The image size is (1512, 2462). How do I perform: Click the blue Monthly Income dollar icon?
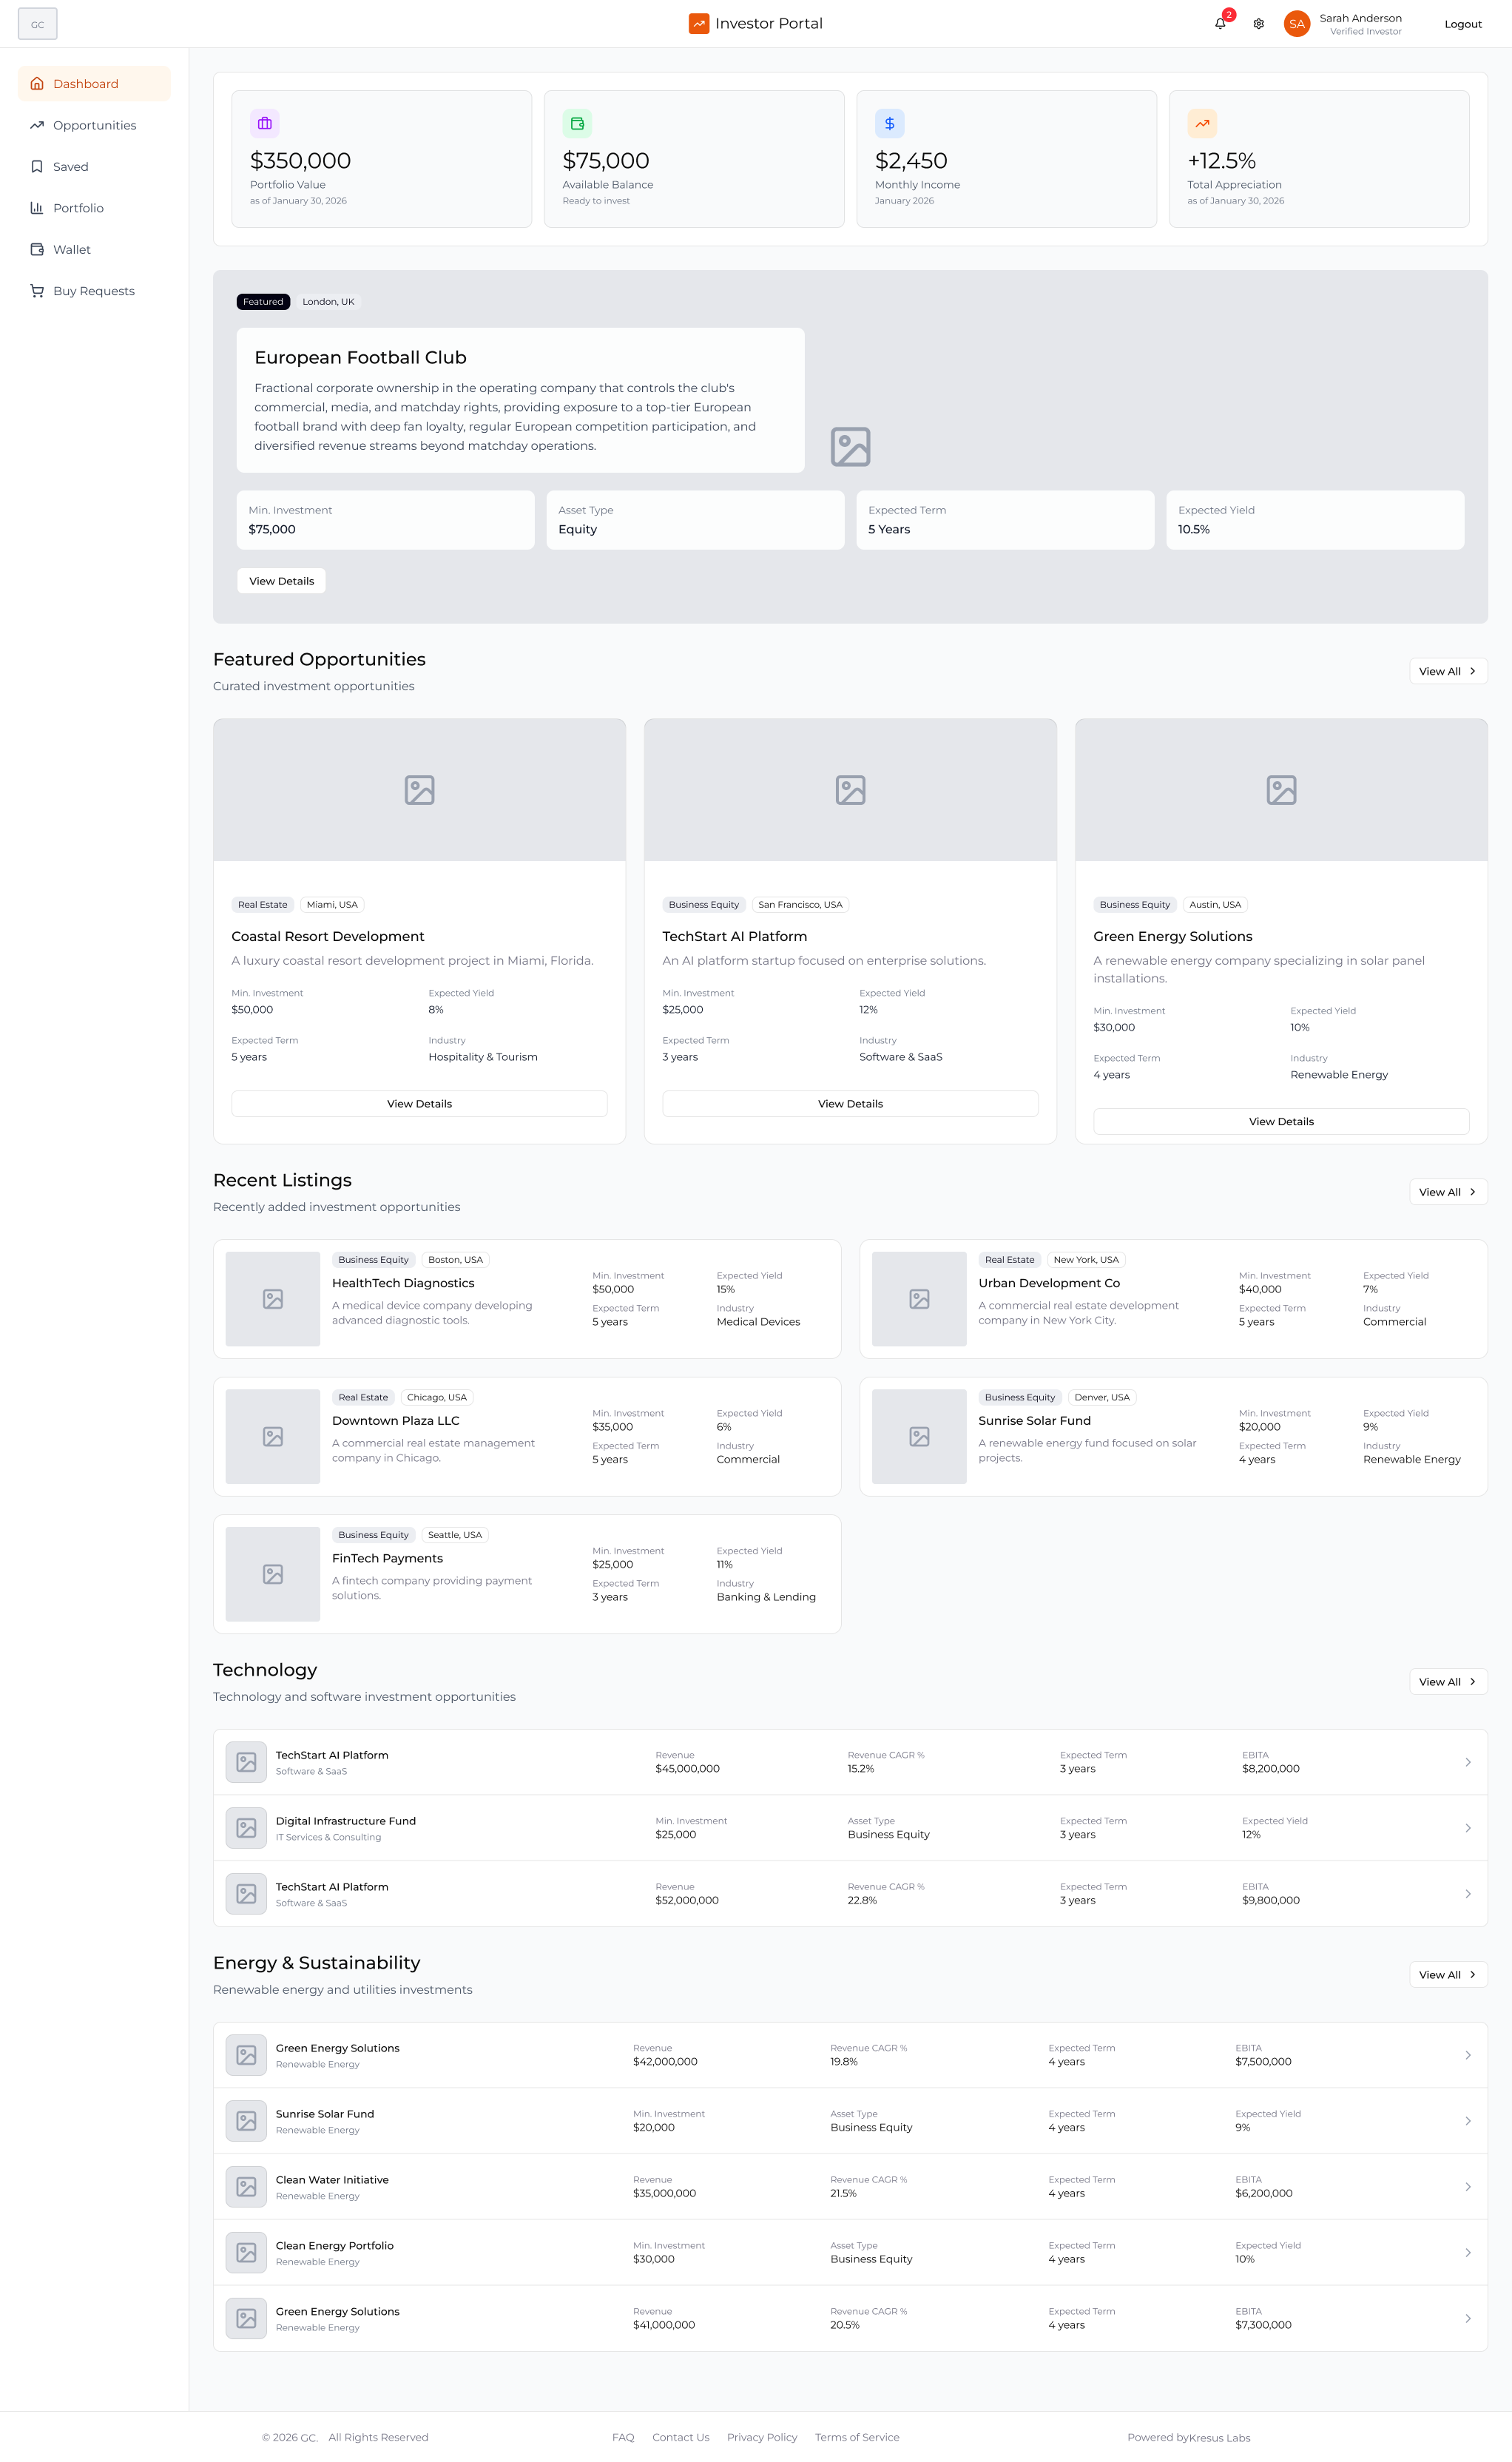pyautogui.click(x=889, y=123)
